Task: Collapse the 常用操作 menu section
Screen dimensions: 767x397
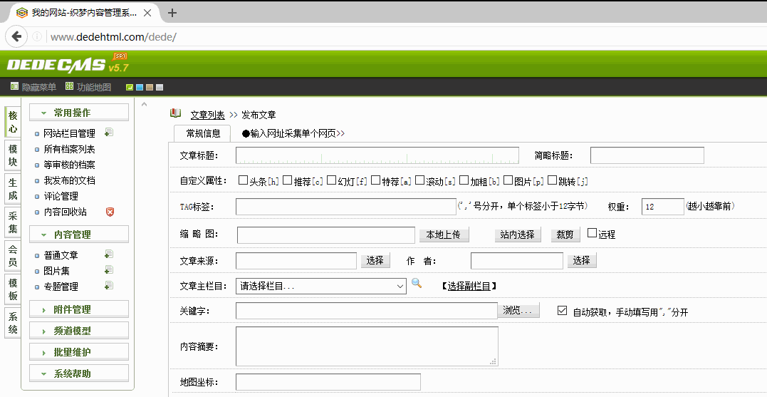Action: tap(79, 113)
